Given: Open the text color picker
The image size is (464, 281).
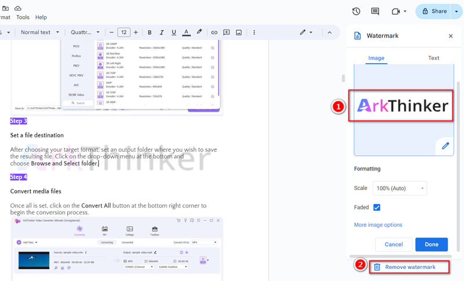Looking at the screenshot, I should coord(186,32).
